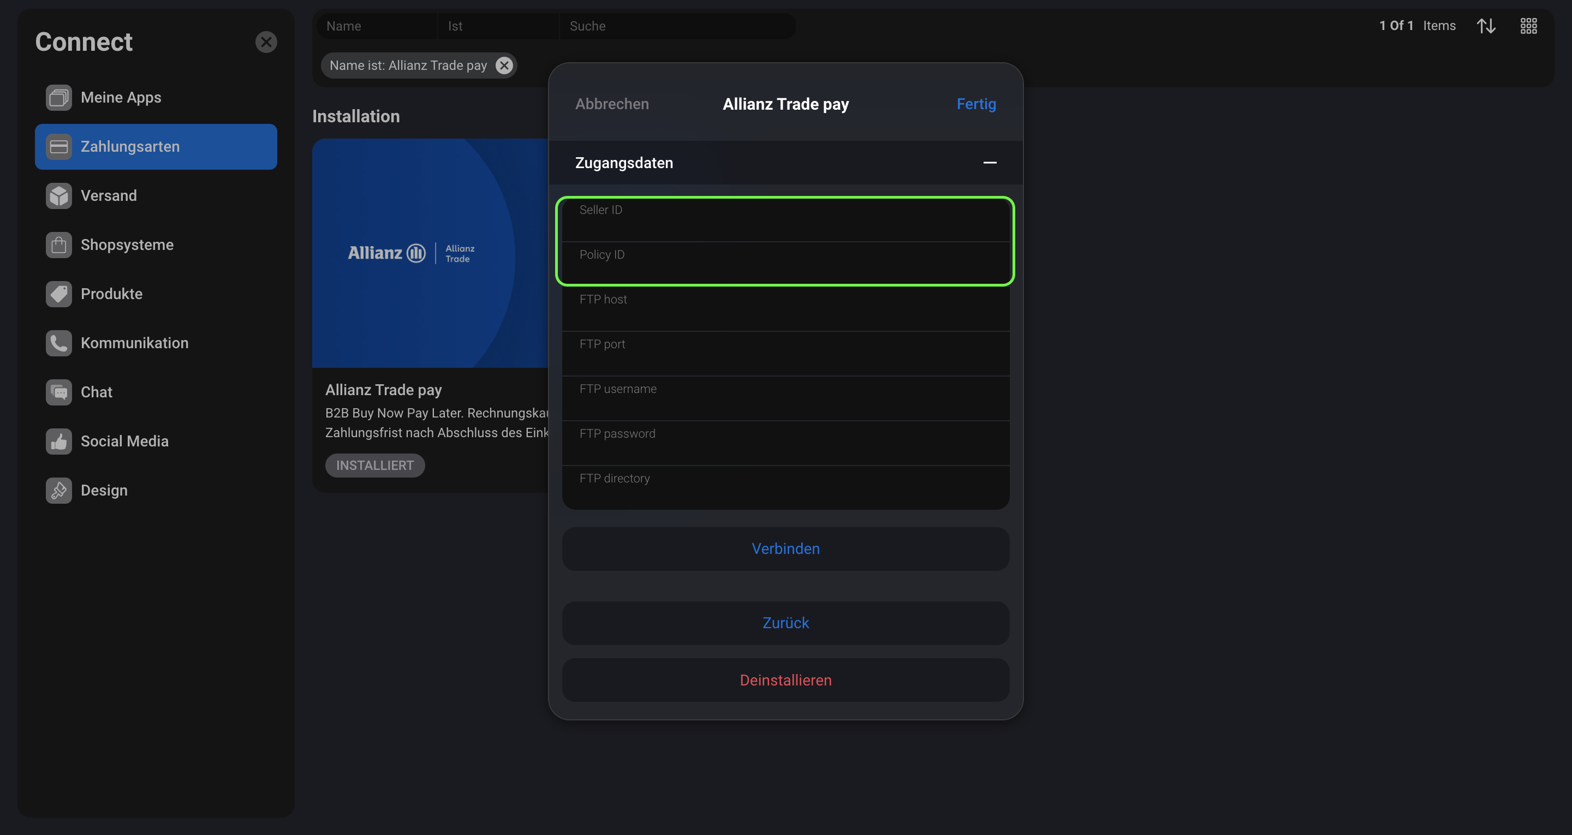Click the '1 Of 1 Items' counter

1417,26
